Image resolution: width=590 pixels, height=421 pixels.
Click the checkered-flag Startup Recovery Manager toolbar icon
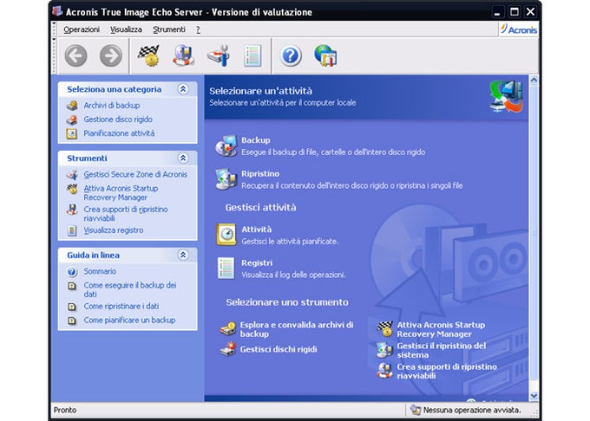click(148, 55)
